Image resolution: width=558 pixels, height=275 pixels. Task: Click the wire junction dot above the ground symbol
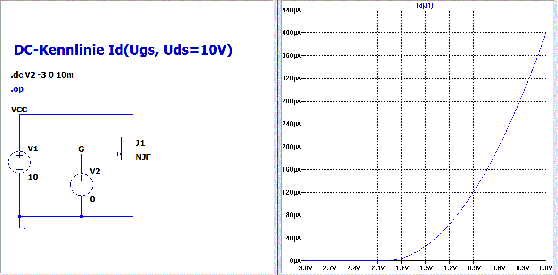(x=20, y=216)
